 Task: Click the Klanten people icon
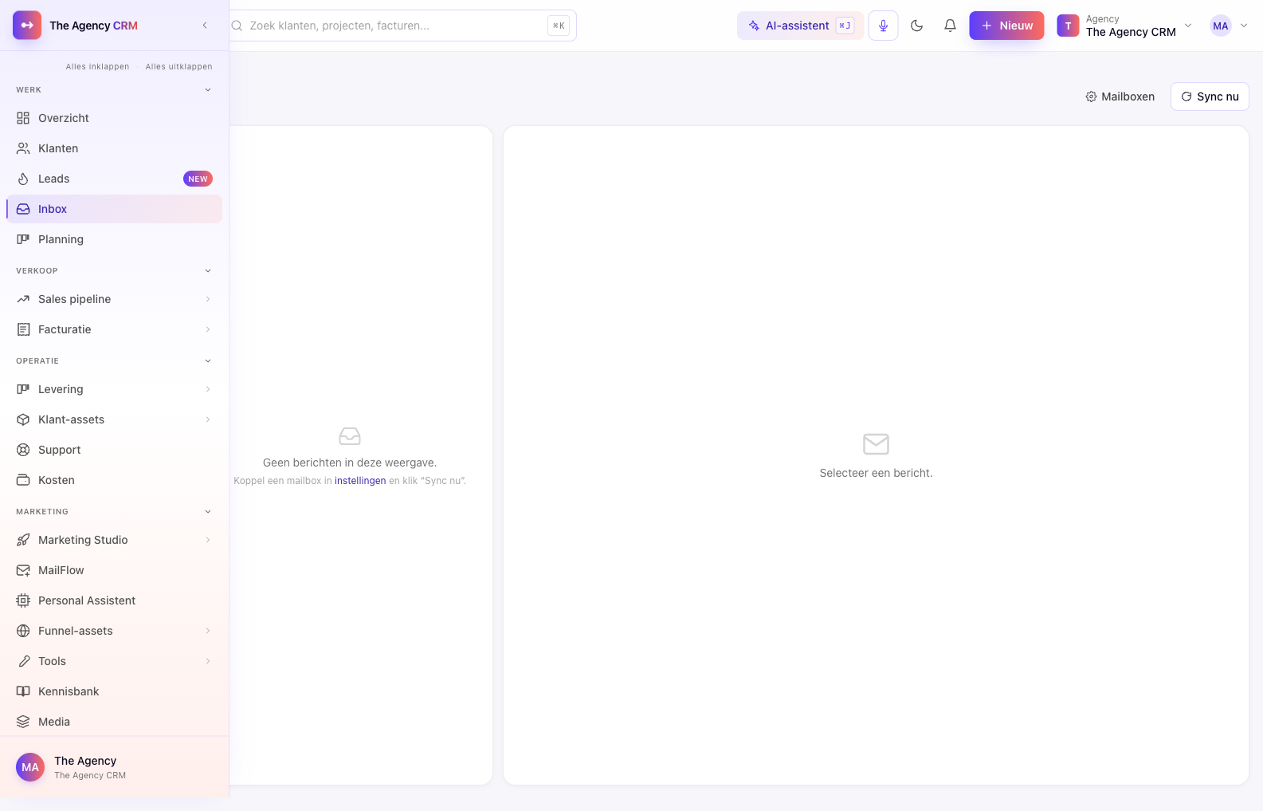tap(23, 148)
